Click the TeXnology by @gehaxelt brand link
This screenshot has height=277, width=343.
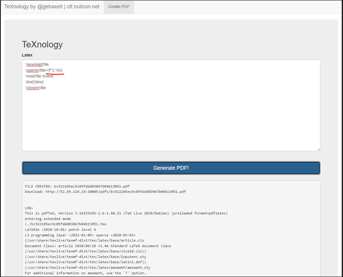point(52,7)
